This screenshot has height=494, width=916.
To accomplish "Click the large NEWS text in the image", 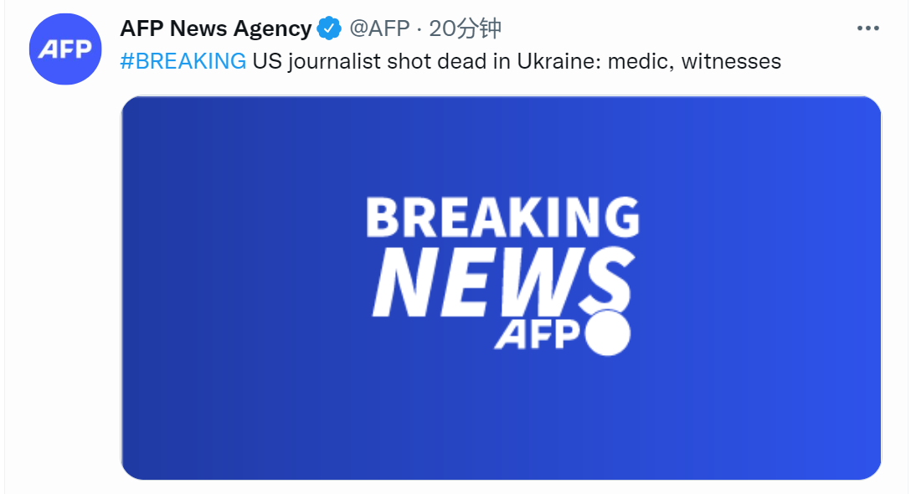I will (503, 281).
